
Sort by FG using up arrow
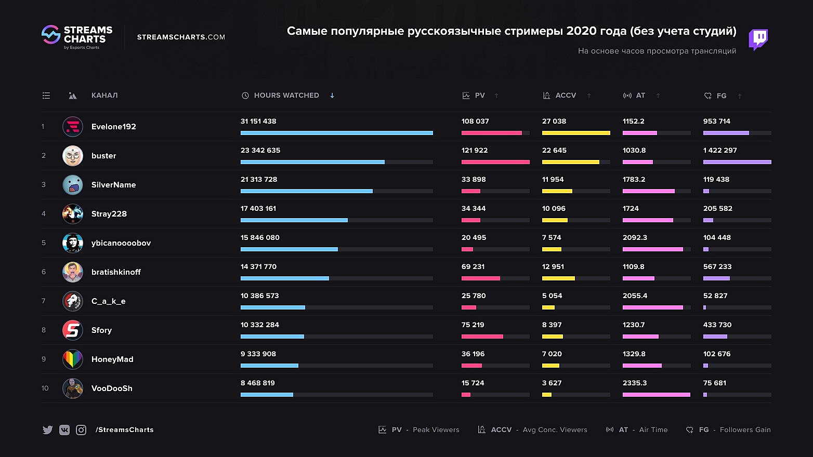point(740,96)
